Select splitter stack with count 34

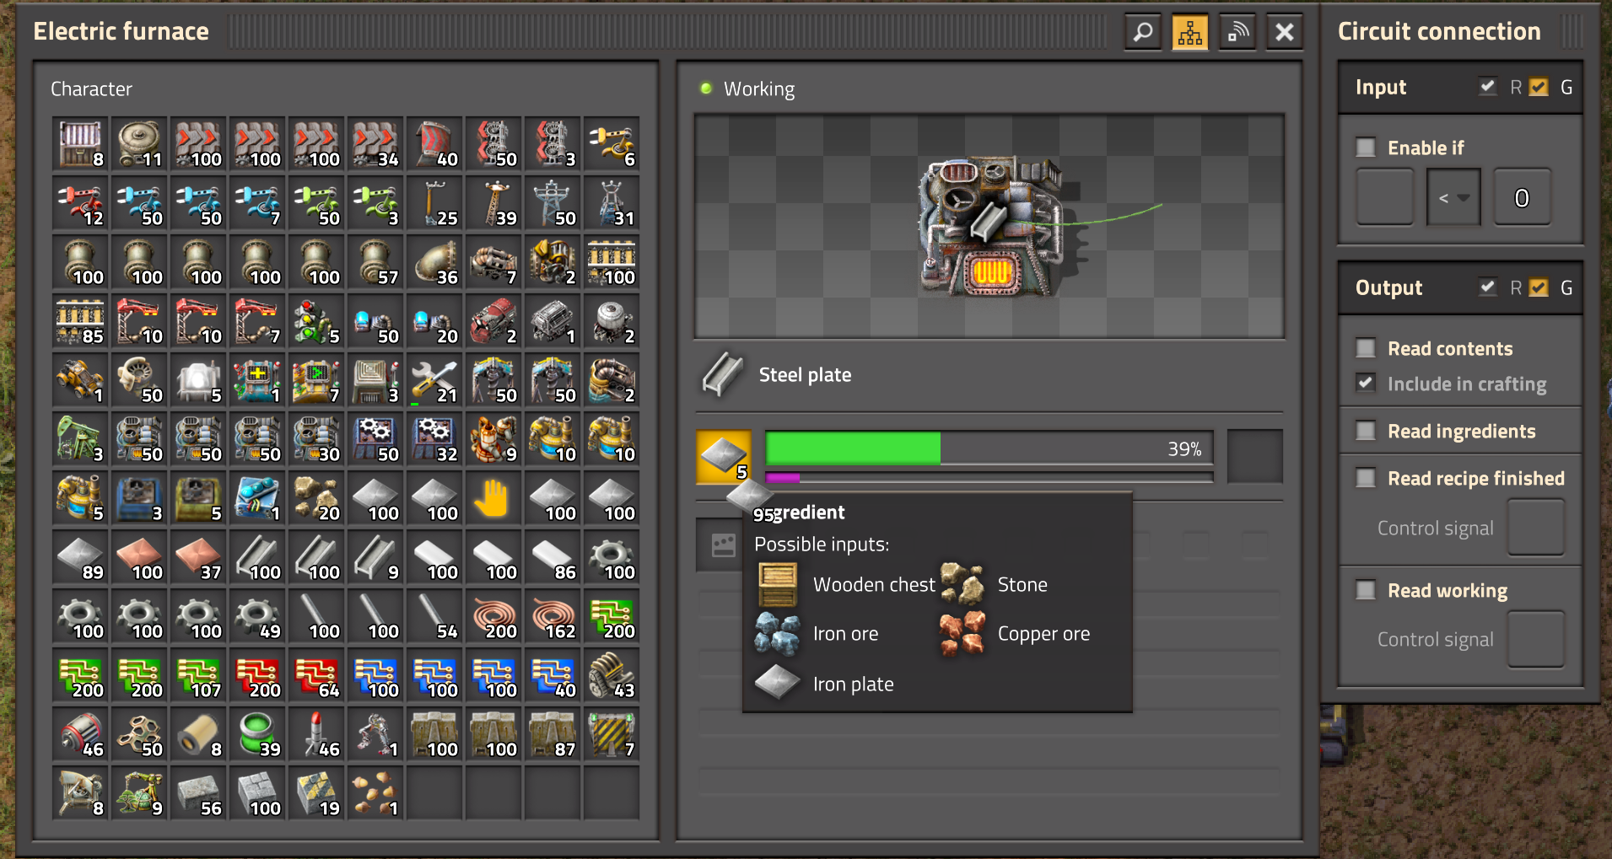tap(375, 144)
